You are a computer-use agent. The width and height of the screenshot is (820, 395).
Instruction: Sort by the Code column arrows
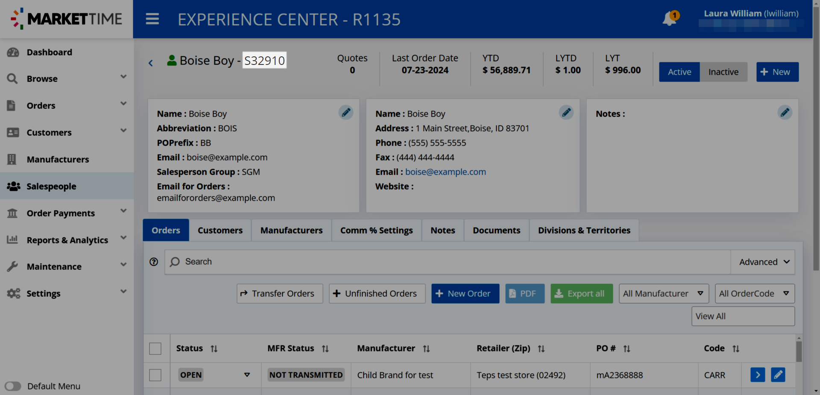pyautogui.click(x=736, y=349)
